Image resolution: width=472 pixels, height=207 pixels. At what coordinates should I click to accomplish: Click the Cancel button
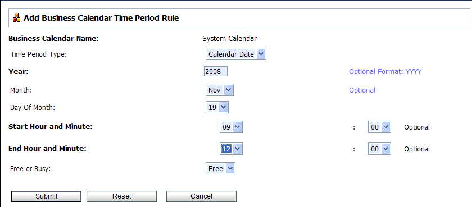[201, 196]
